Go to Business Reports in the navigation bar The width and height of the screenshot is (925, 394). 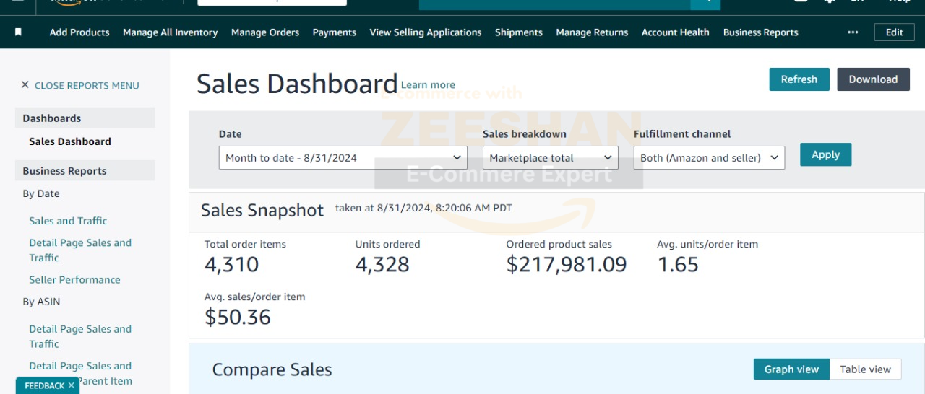(x=760, y=32)
